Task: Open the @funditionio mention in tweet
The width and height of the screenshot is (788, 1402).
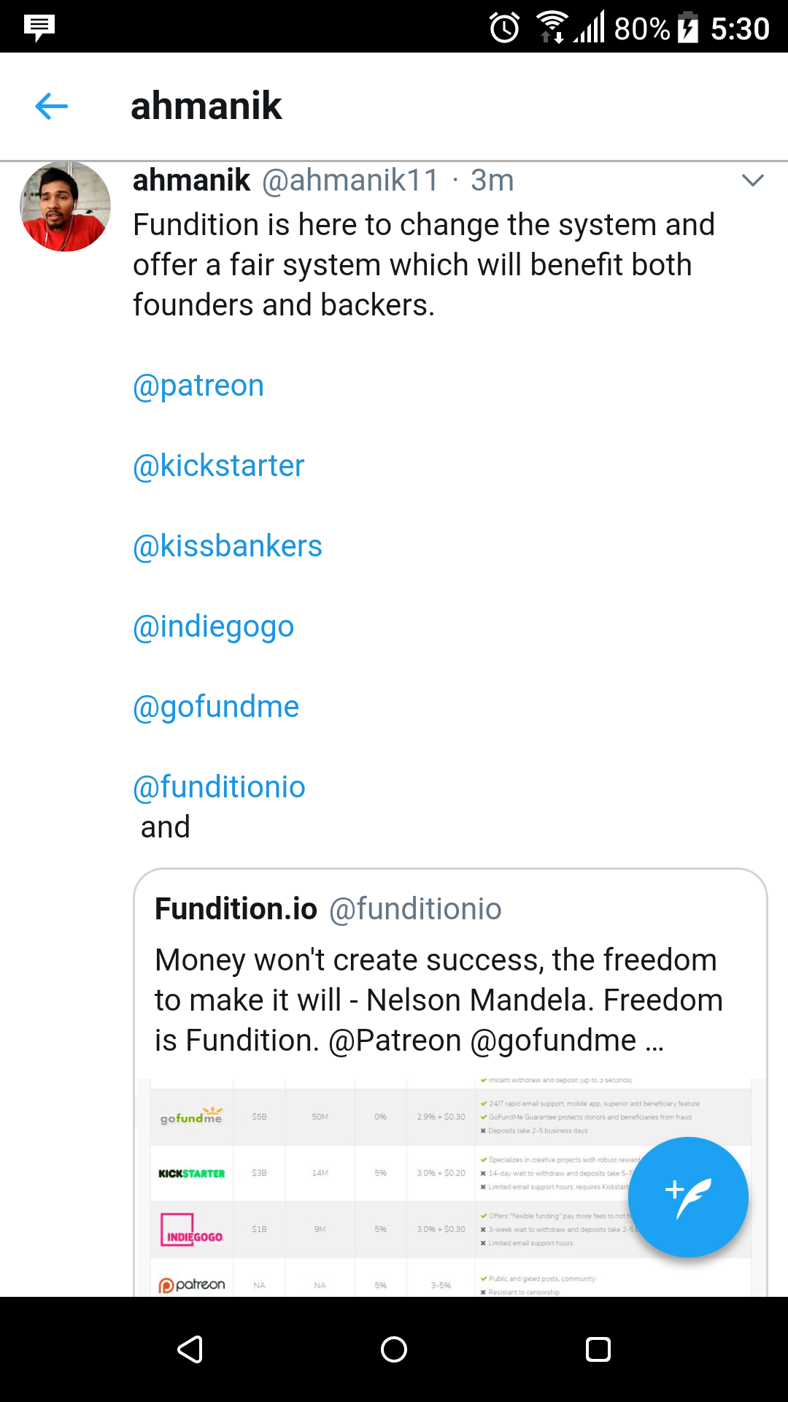Action: tap(219, 787)
